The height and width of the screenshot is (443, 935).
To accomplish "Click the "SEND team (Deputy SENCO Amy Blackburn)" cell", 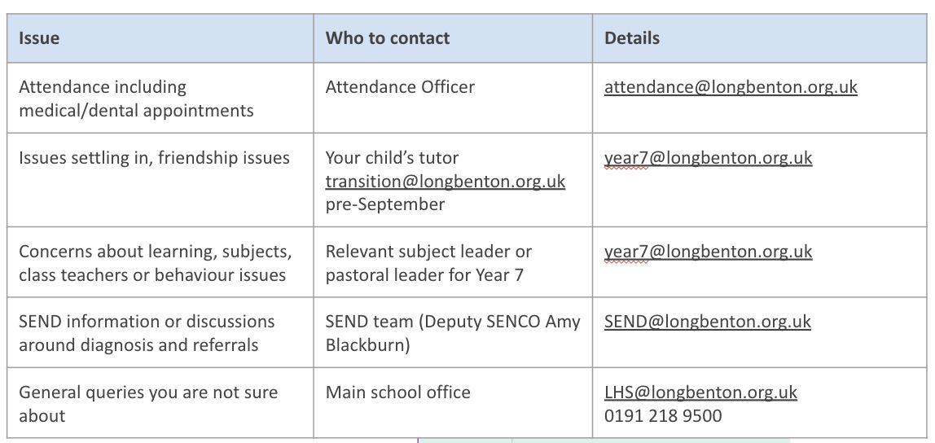I will pyautogui.click(x=452, y=333).
